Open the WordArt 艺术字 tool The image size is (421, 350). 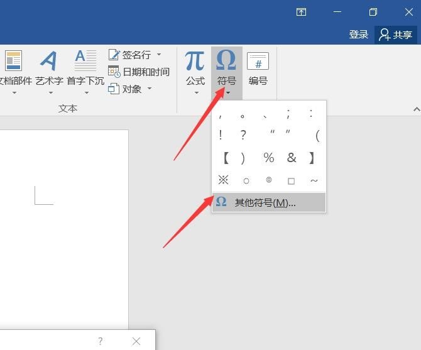point(48,62)
